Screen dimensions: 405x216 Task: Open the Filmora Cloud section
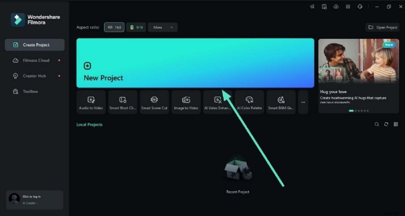tap(34, 60)
